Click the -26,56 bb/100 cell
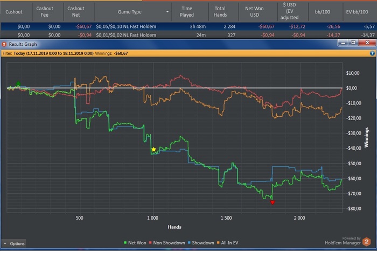Image resolution: width=377 pixels, height=253 pixels. pos(333,26)
